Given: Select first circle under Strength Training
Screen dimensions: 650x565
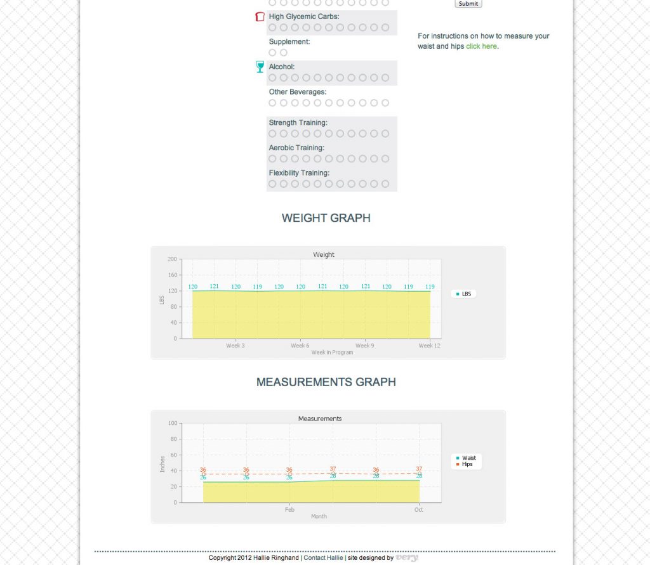Looking at the screenshot, I should coord(272,134).
